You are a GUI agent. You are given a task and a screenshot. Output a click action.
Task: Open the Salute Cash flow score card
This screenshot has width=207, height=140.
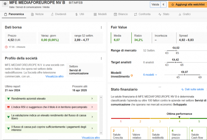198,133
